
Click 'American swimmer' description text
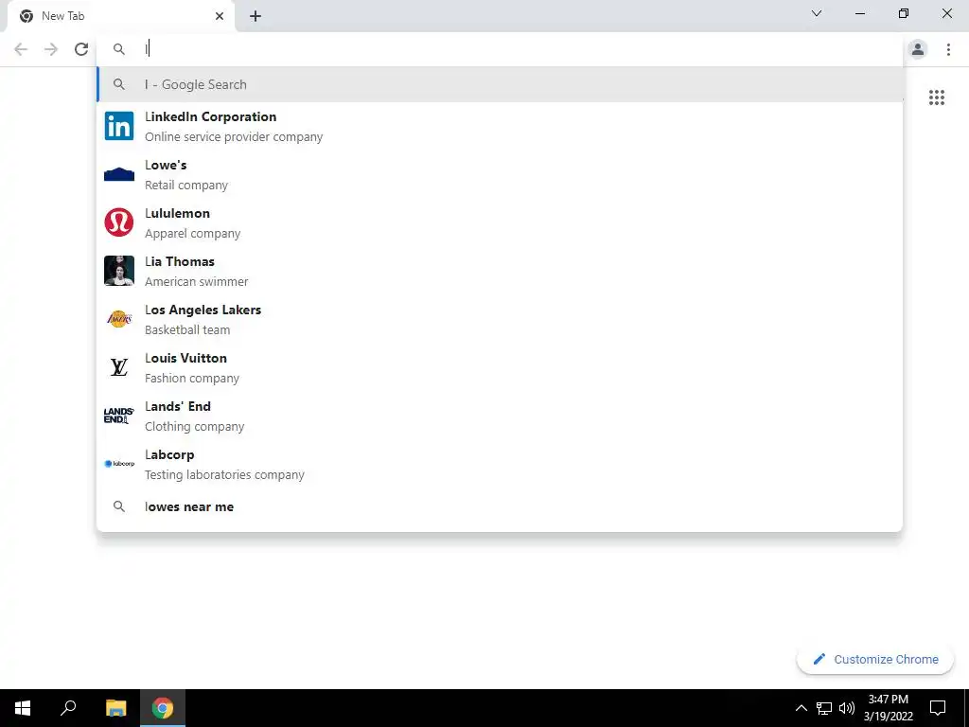click(197, 282)
